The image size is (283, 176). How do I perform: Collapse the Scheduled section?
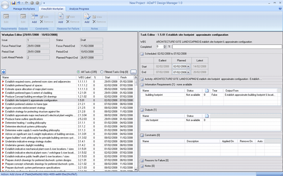(x=142, y=54)
